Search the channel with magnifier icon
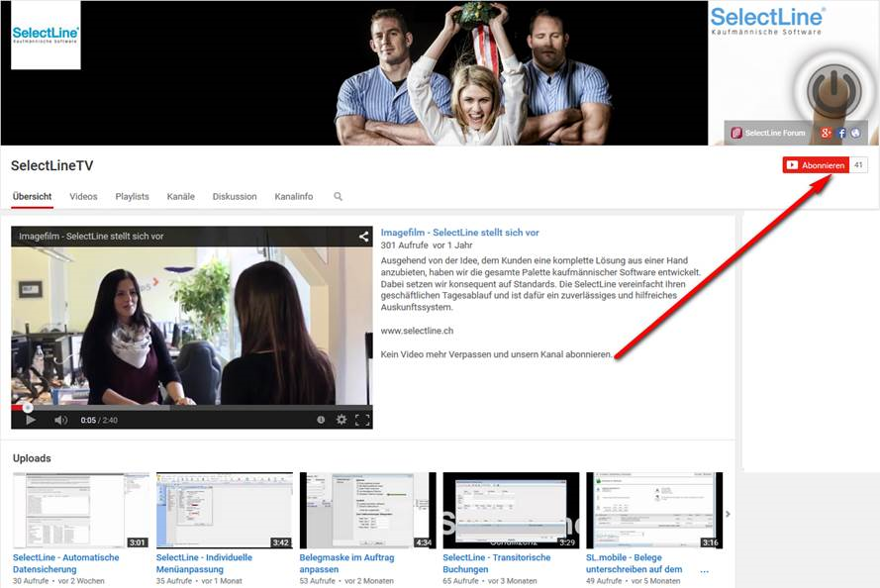 point(338,196)
